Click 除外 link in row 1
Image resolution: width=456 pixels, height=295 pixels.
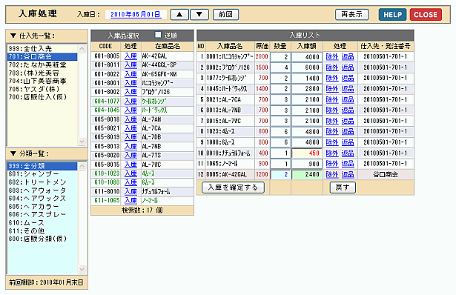(332, 56)
